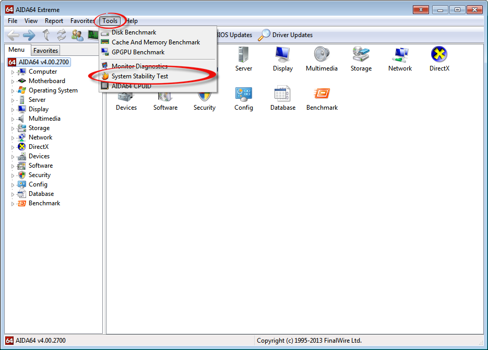The width and height of the screenshot is (488, 350).
Task: Open the Favorites menu in menu bar
Action: [x=82, y=21]
